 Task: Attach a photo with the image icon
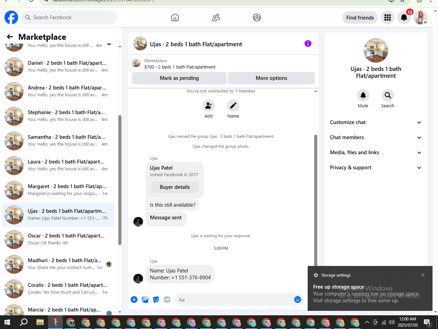click(145, 300)
